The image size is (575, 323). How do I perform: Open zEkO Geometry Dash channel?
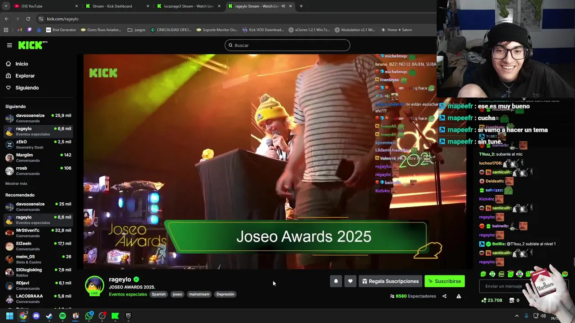pos(38,144)
